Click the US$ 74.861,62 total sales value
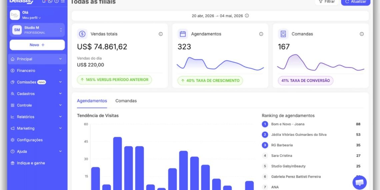Screen dimensions: 380x190 (102, 47)
